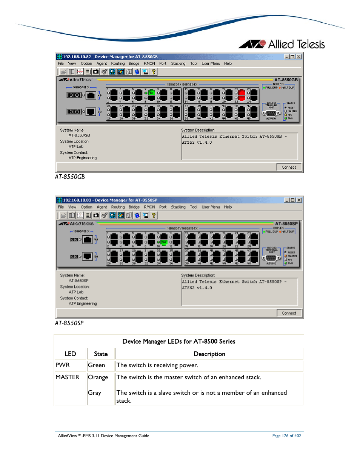Viewport: 360px width, 467px height.
Task: Click the yellow help question mark in the AT-8550GB toolbar
Action: (154, 71)
